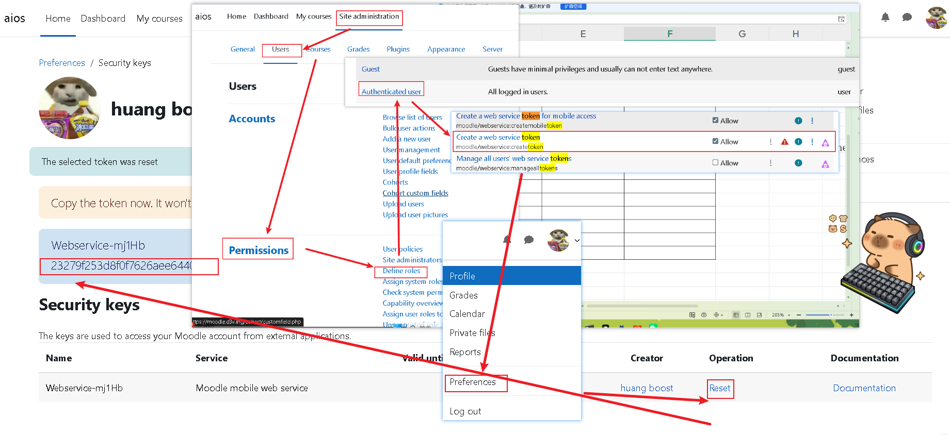950x435 pixels.
Task: Click the zoom in plus button in spreadsheet
Action: click(x=851, y=315)
